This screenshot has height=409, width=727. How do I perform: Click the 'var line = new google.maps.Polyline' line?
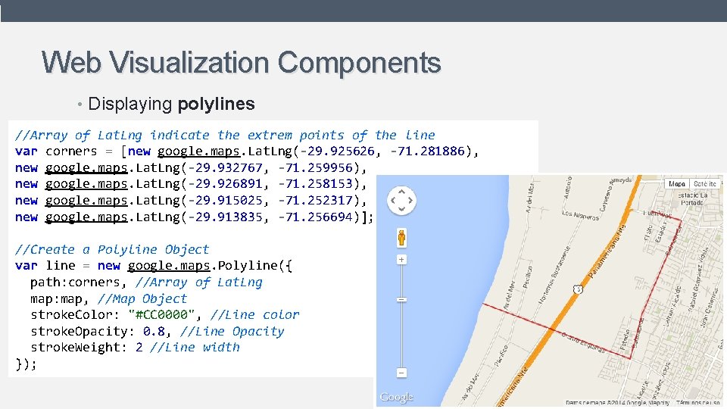point(154,266)
